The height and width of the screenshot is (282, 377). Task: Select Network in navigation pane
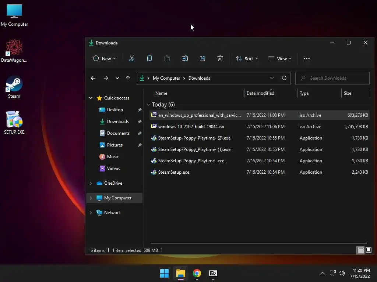click(x=112, y=213)
